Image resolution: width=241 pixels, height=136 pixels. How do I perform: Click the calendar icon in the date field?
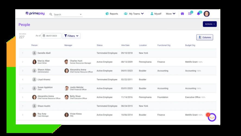(43, 36)
